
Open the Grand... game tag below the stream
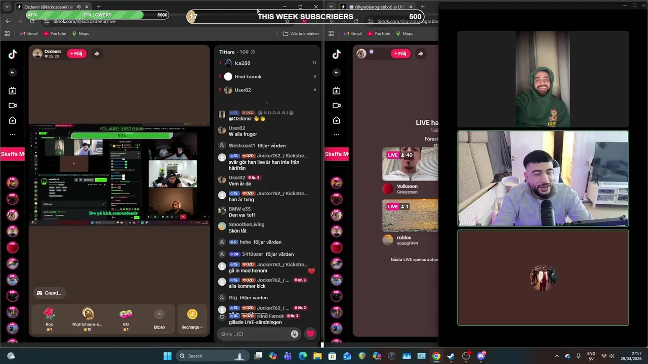pyautogui.click(x=49, y=293)
